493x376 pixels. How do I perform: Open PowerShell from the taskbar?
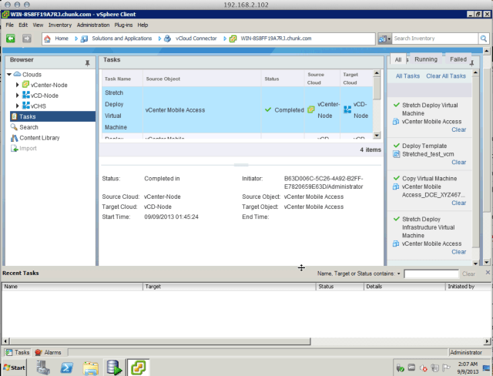coord(67,368)
